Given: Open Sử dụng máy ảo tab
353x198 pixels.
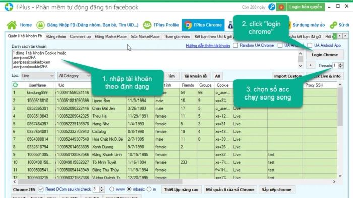Looking at the screenshot, I should (309, 25).
